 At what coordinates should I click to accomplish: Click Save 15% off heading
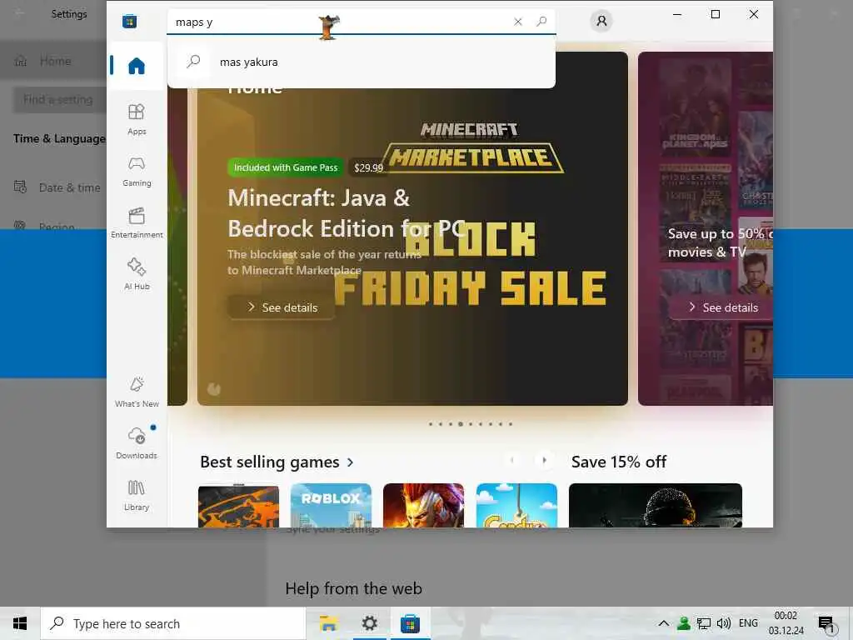(x=619, y=462)
